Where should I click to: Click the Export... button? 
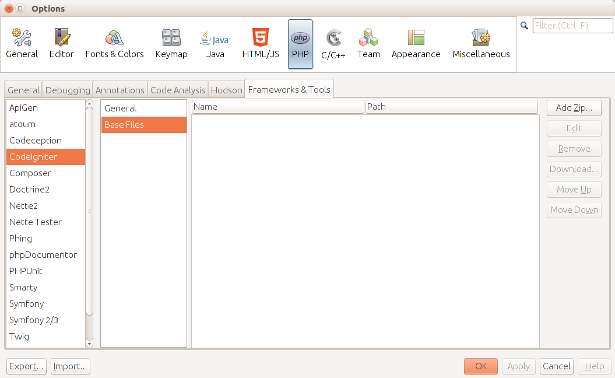point(26,366)
